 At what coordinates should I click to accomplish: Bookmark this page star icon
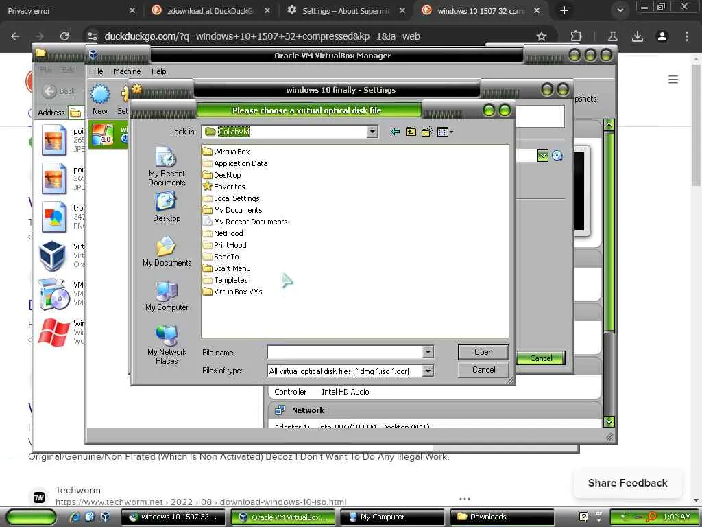[x=542, y=36]
